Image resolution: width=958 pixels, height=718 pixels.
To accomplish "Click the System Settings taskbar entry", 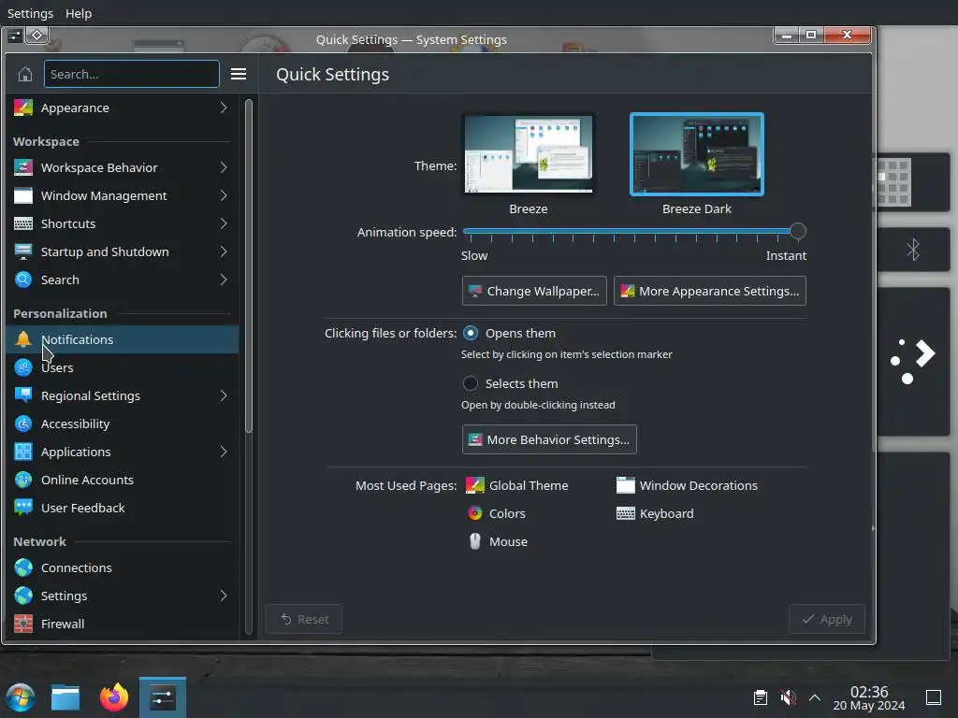I will [163, 697].
